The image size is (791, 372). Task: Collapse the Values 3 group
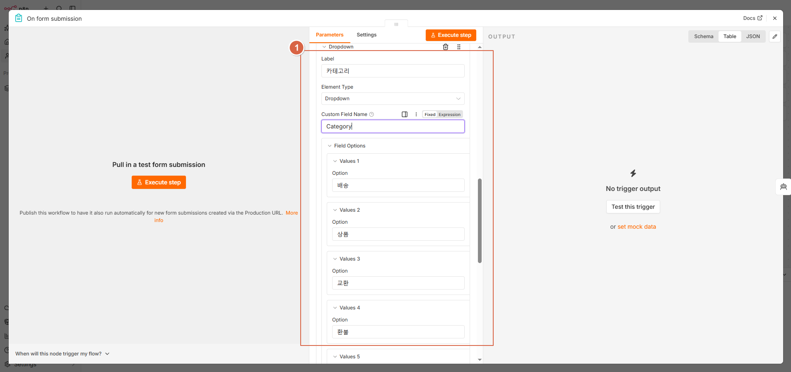pos(335,259)
